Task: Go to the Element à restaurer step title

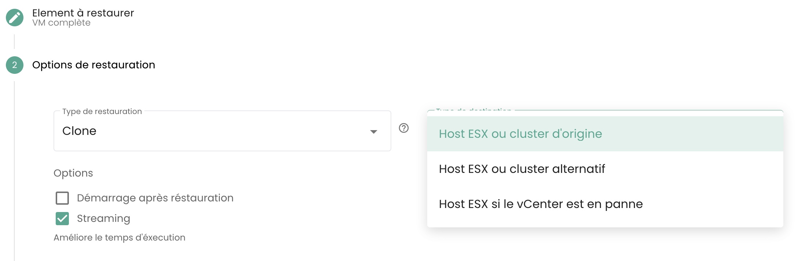Action: pyautogui.click(x=83, y=13)
